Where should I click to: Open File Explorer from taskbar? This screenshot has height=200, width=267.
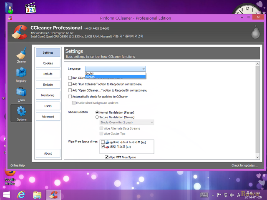click(37, 195)
